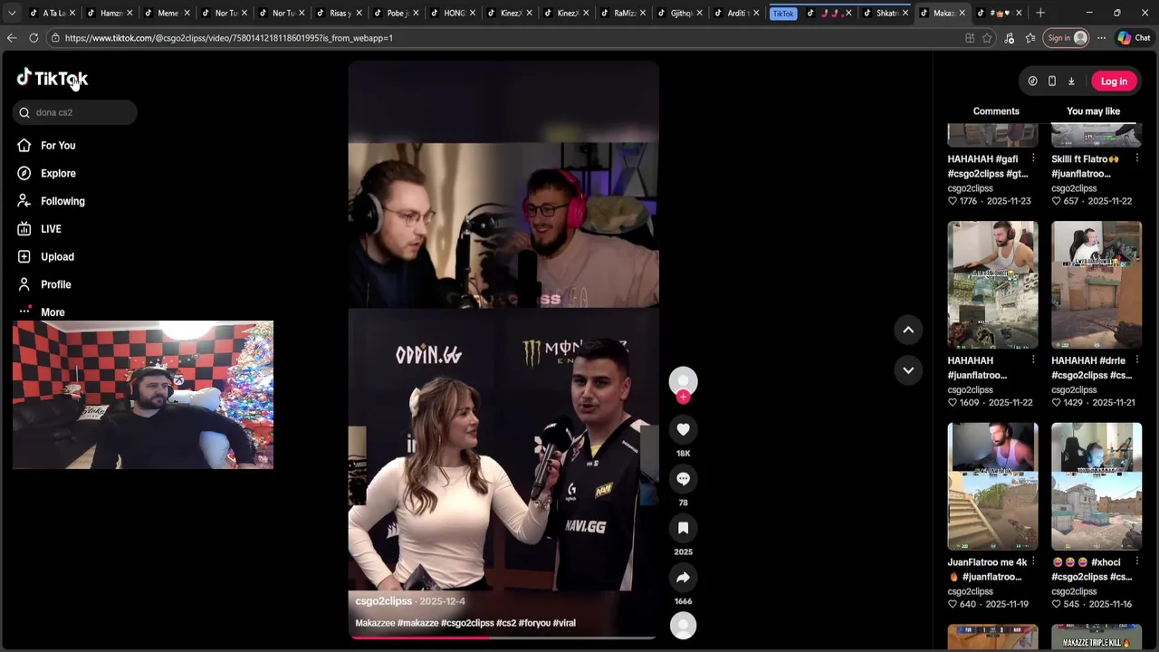Image resolution: width=1159 pixels, height=652 pixels.
Task: Share the video with the arrow icon
Action: click(683, 577)
